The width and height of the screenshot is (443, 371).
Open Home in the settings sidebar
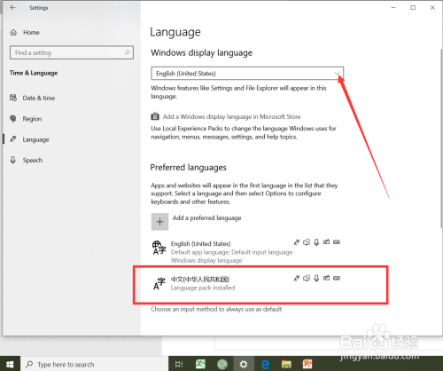[25, 32]
